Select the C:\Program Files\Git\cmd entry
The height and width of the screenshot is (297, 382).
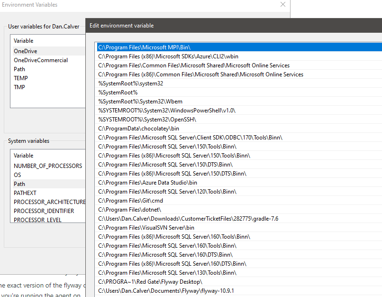[x=239, y=201]
